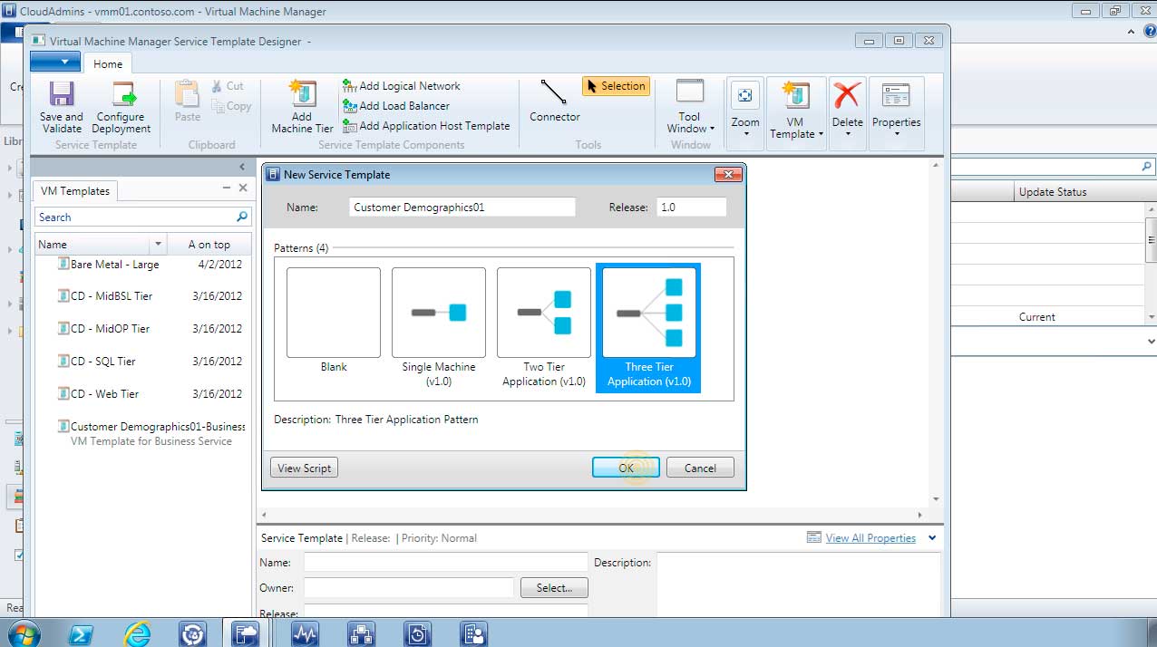Image resolution: width=1157 pixels, height=647 pixels.
Task: Minimize the VM Templates panel
Action: (227, 188)
